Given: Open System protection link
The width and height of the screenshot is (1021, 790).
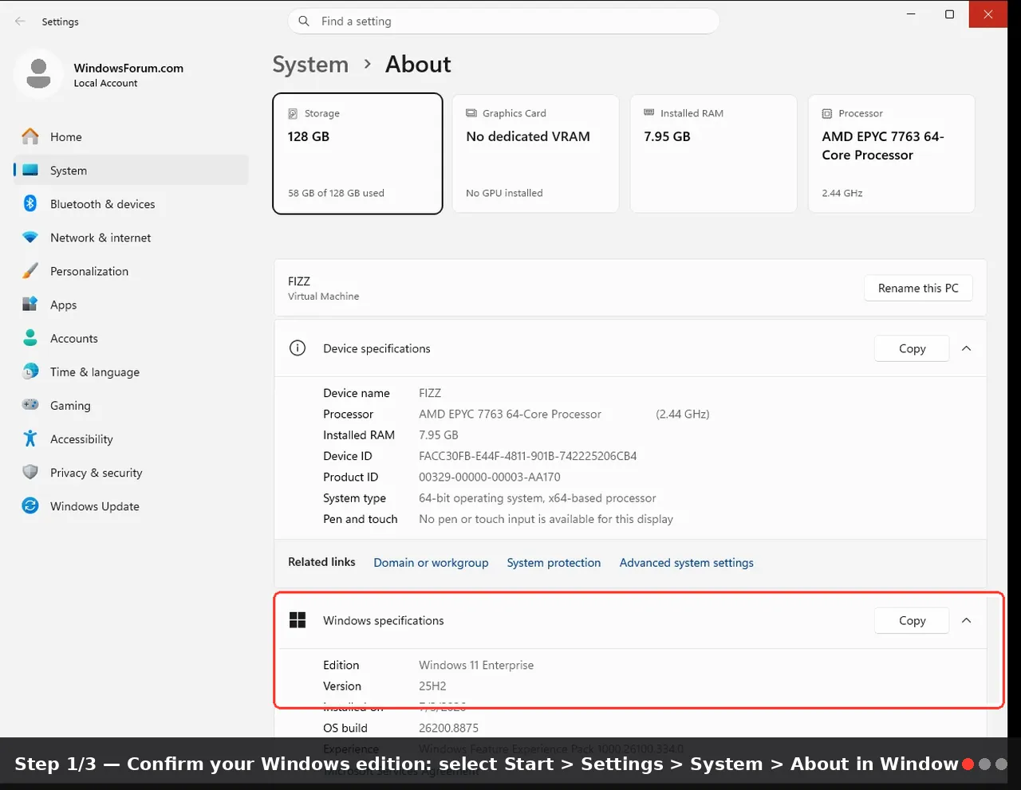Looking at the screenshot, I should pos(554,562).
